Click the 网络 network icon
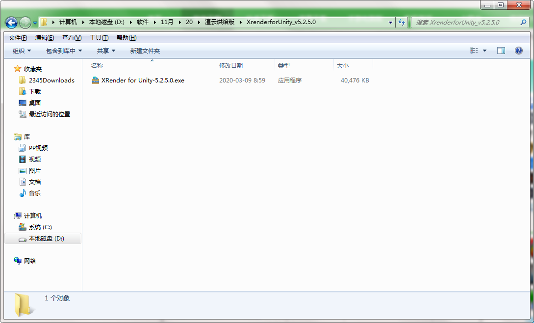The image size is (534, 323). (x=17, y=261)
